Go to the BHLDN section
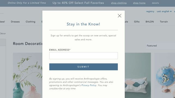This screenshot has height=98, width=175. pyautogui.click(x=150, y=22)
